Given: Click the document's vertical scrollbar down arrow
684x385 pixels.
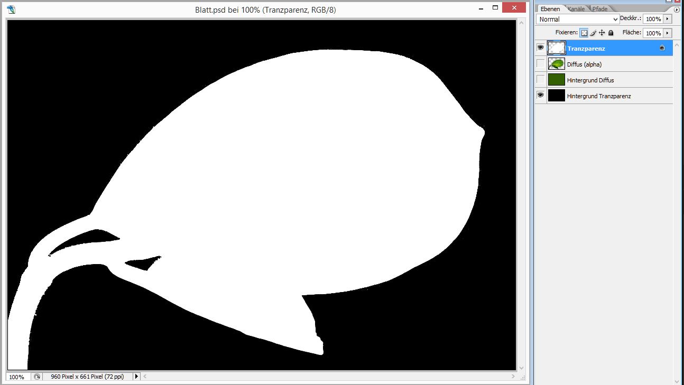Looking at the screenshot, I should [x=521, y=368].
